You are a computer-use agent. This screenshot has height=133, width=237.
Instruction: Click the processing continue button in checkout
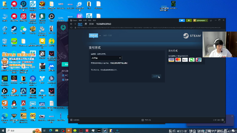[x=156, y=76]
